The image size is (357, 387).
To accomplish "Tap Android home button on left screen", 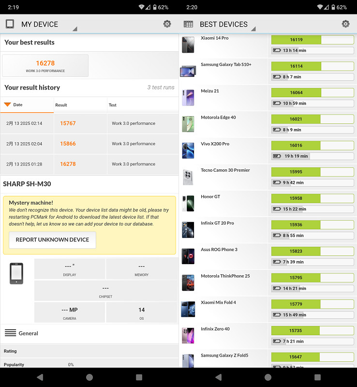I will point(89,377).
